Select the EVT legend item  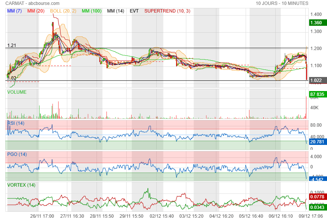coord(134,11)
